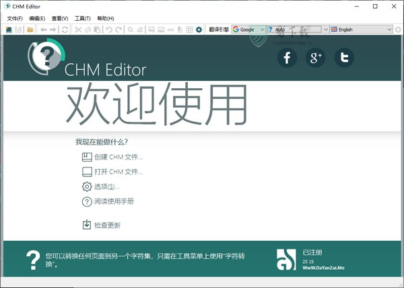Click the 翻译引擎 label in toolbar
Image resolution: width=404 pixels, height=288 pixels.
click(219, 30)
